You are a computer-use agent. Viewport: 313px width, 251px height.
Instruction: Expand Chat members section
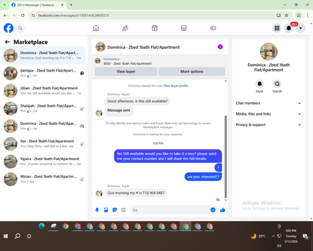(269, 103)
